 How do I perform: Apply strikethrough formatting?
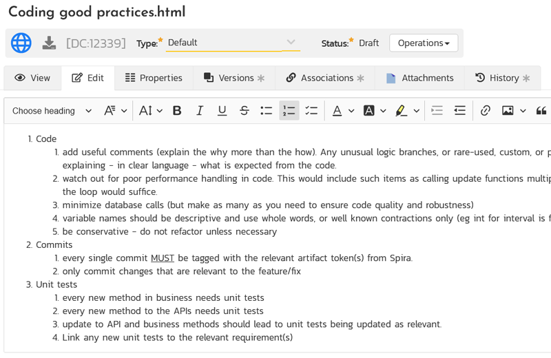244,110
